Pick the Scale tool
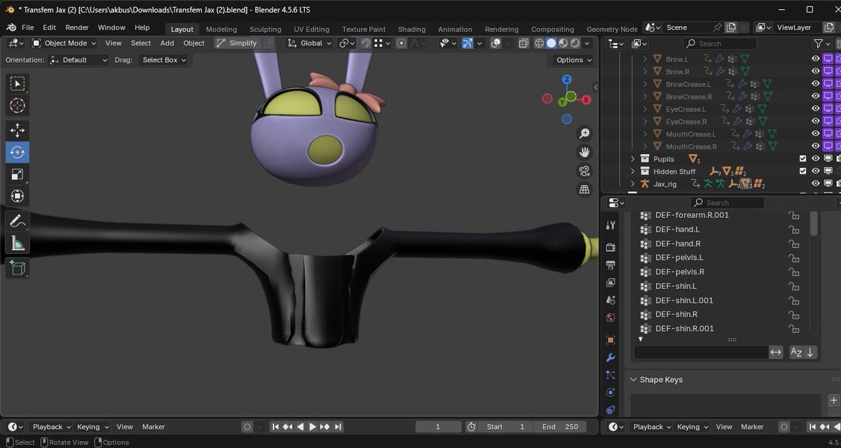Image resolution: width=841 pixels, height=448 pixels. pos(18,174)
